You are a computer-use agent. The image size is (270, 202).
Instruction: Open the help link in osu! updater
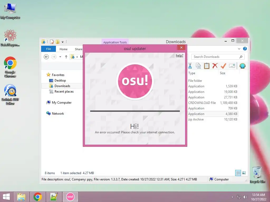(x=179, y=55)
